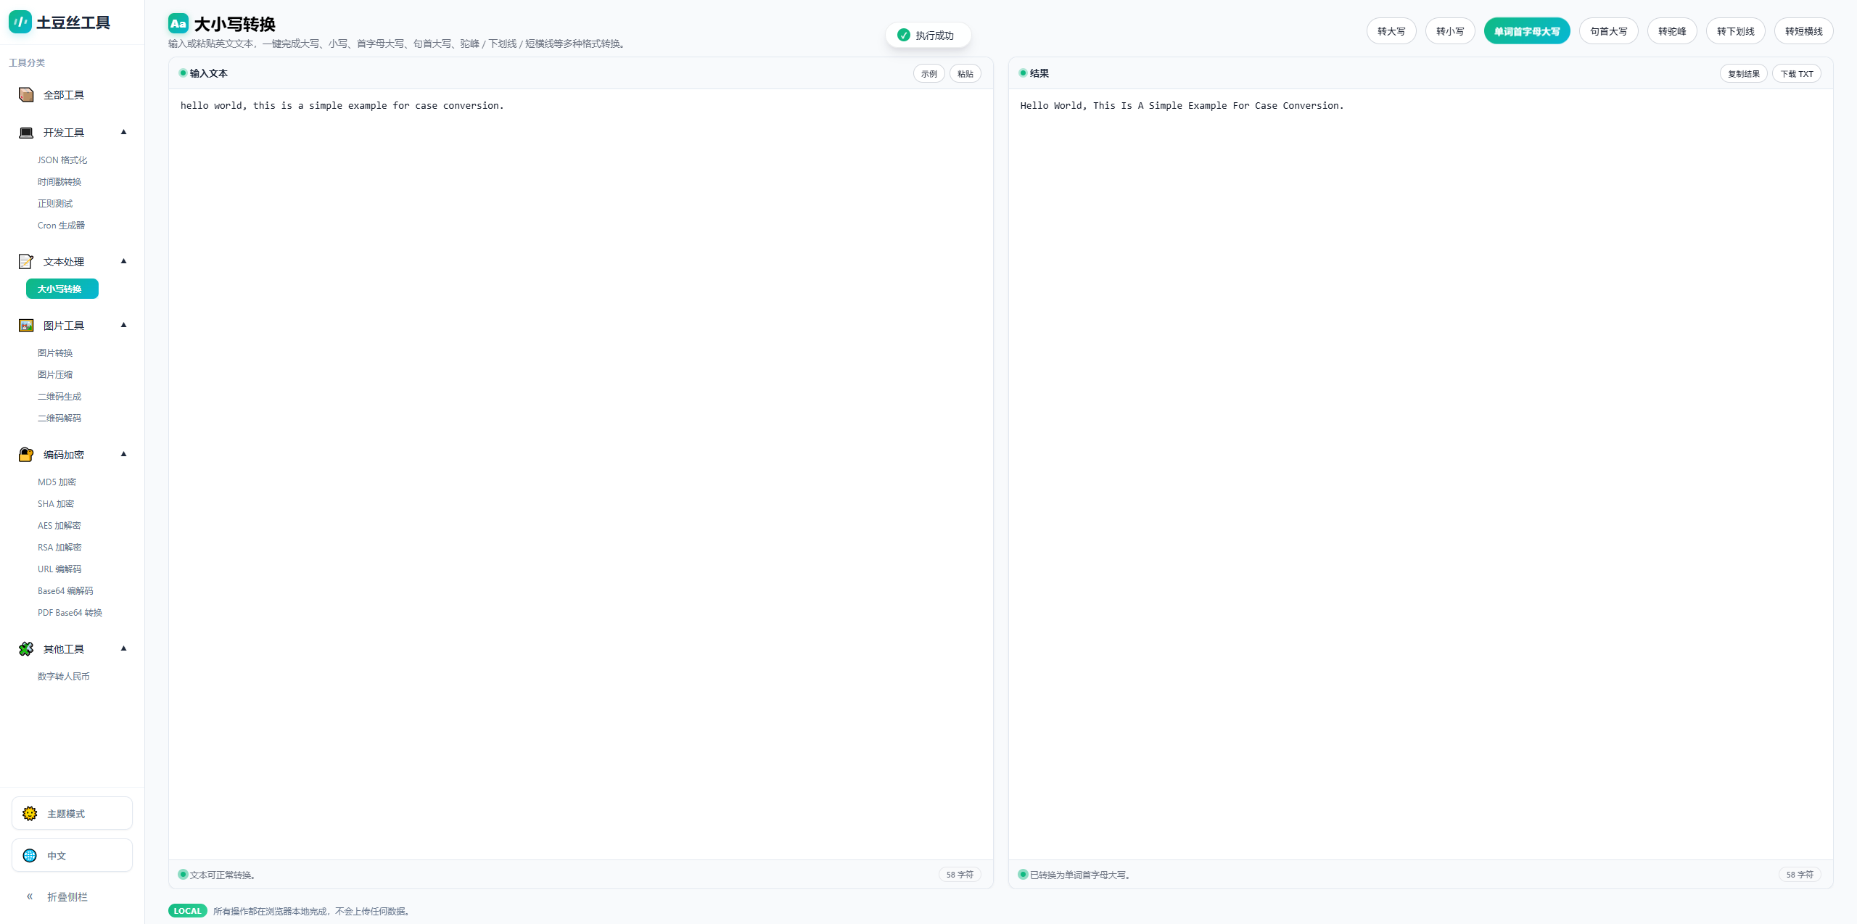
Task: Click the 编码加密 lock icon
Action: 26,455
